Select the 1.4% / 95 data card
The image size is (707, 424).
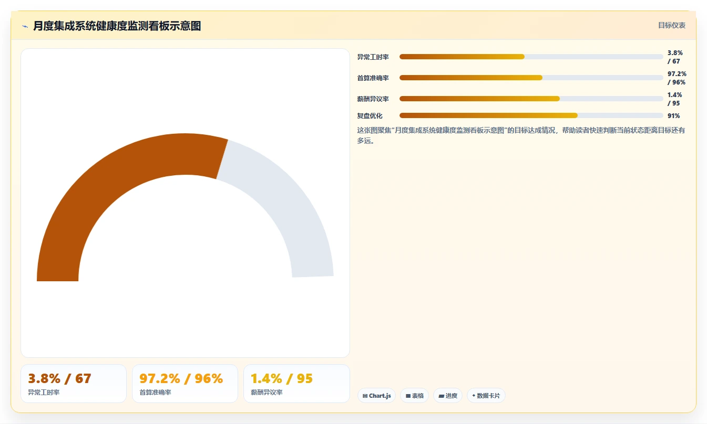click(x=296, y=384)
